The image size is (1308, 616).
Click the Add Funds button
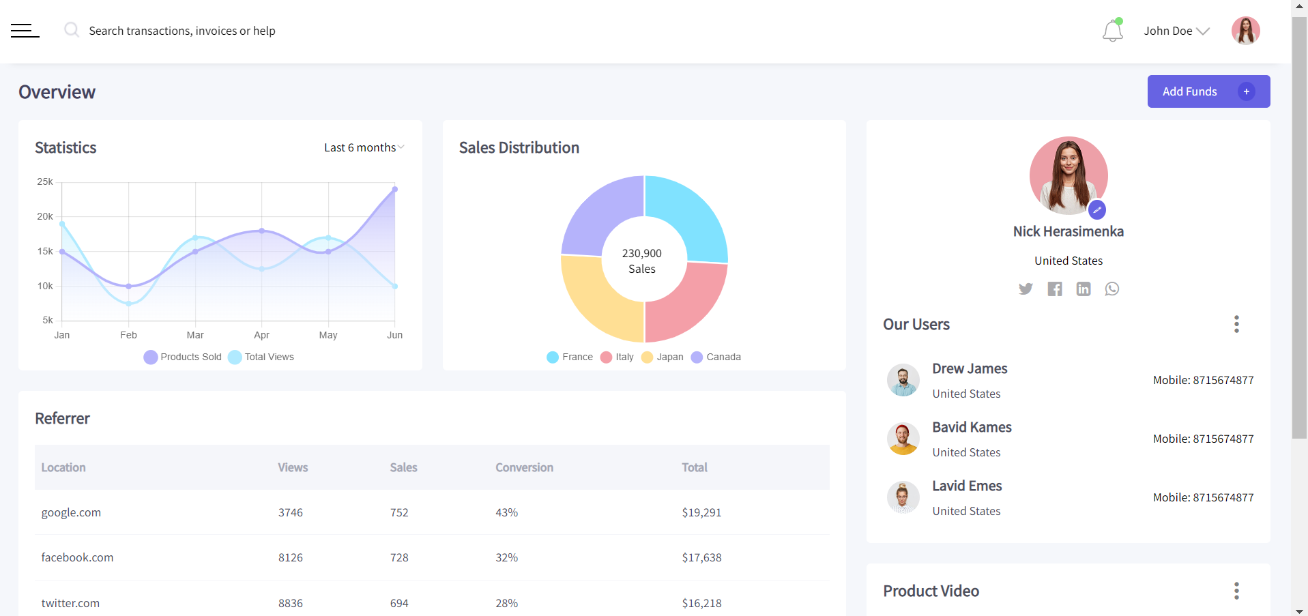point(1208,91)
